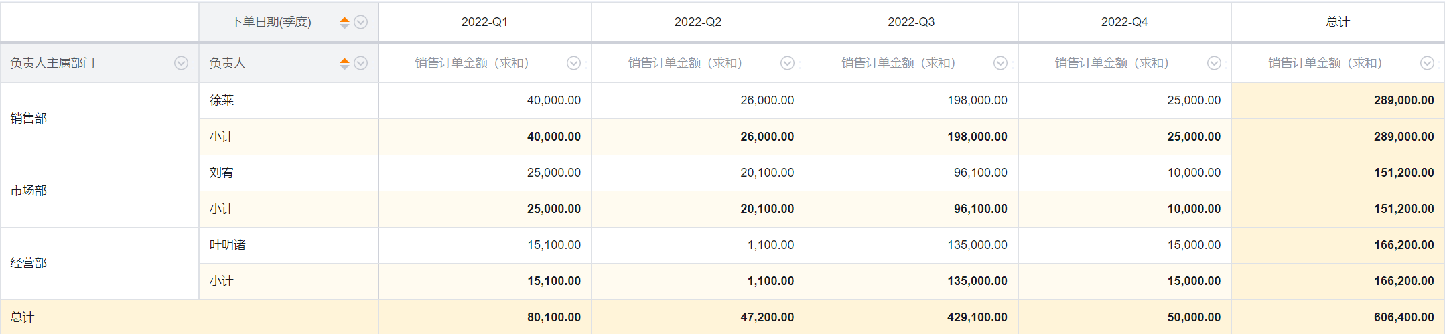This screenshot has width=1445, height=334.
Task: Open dropdown for 负责人主属部门 header
Action: pos(181,63)
